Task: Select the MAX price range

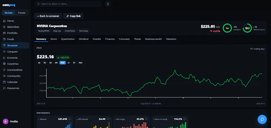Action: (x=81, y=63)
